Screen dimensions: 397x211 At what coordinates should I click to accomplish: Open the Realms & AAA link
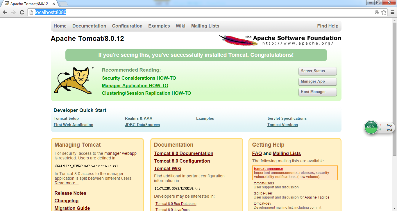click(139, 118)
